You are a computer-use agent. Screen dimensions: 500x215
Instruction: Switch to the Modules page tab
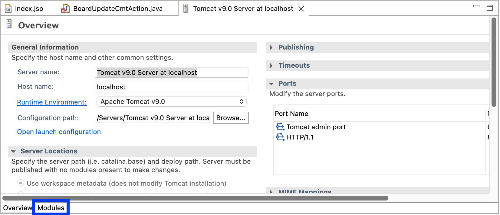click(51, 208)
